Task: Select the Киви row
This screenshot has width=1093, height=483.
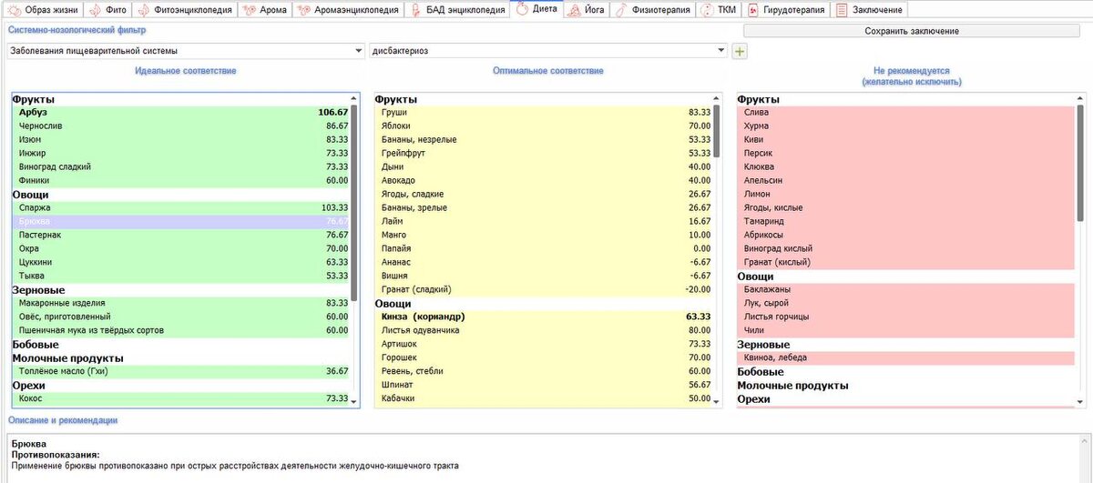Action: click(906, 140)
